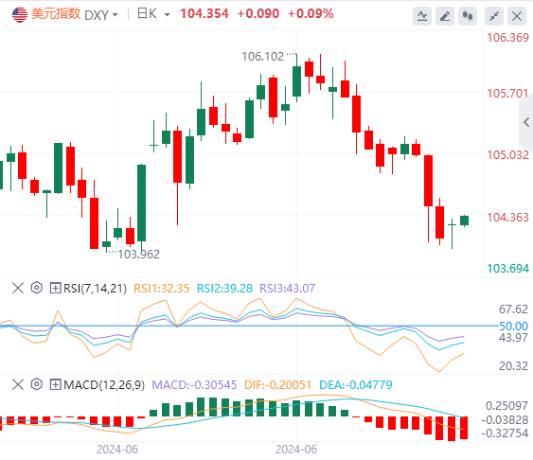Expand RSI panel with plus box
533x460 pixels.
[55, 288]
